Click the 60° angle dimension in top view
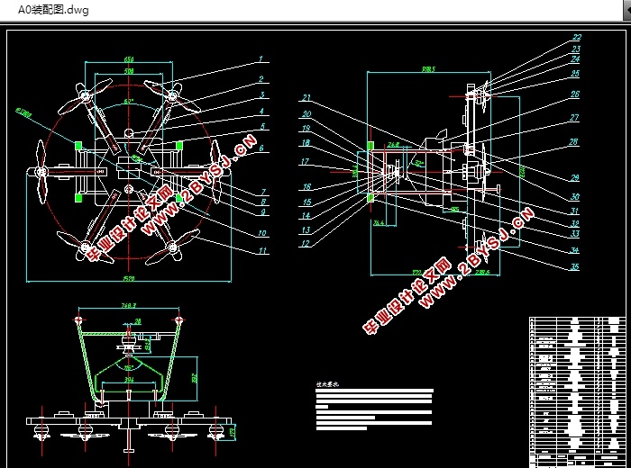The width and height of the screenshot is (631, 468). coord(129,101)
